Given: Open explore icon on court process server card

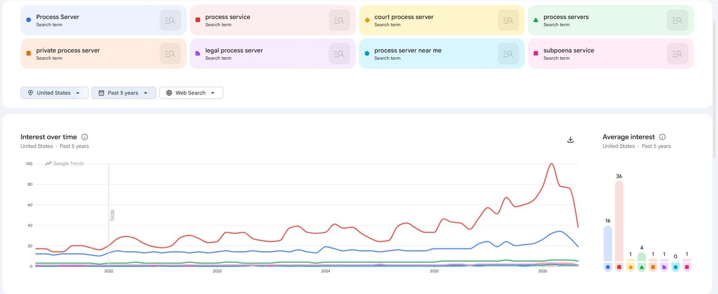Looking at the screenshot, I should 508,20.
